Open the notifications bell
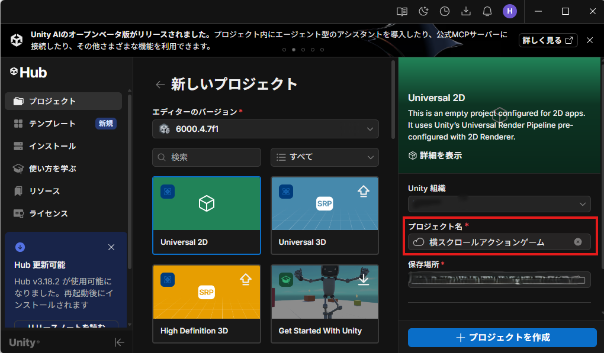Image resolution: width=604 pixels, height=353 pixels. point(487,12)
